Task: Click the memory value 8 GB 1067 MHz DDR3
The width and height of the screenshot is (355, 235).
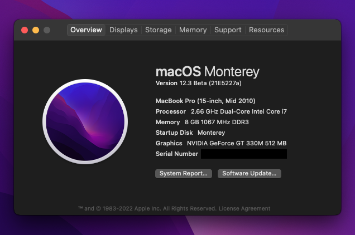Action: 217,122
